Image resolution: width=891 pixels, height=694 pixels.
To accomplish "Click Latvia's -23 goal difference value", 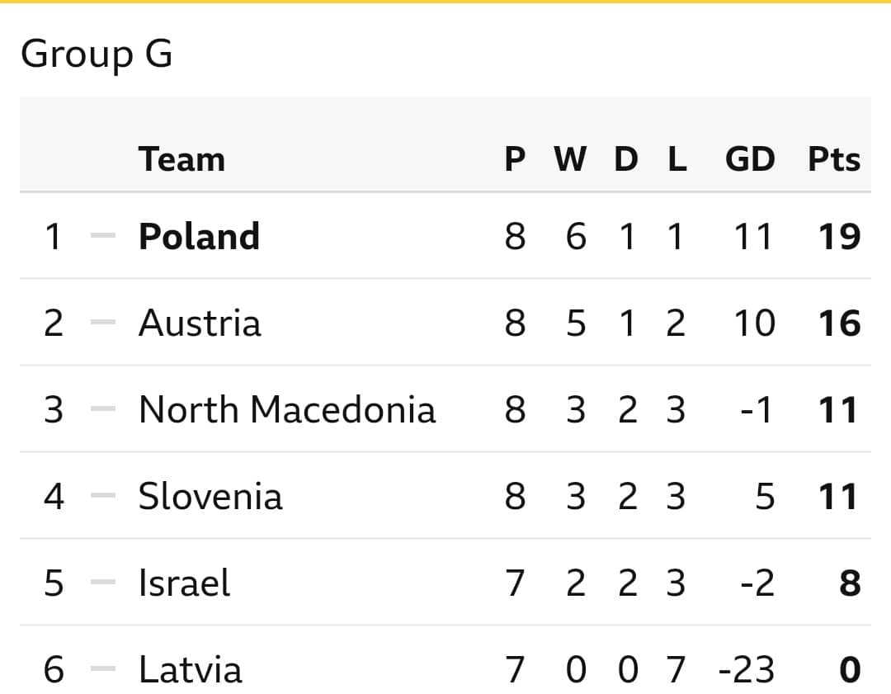I will [x=747, y=669].
